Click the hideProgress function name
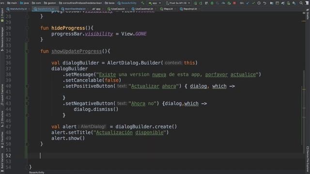This screenshot has width=310, height=174. coord(68,28)
